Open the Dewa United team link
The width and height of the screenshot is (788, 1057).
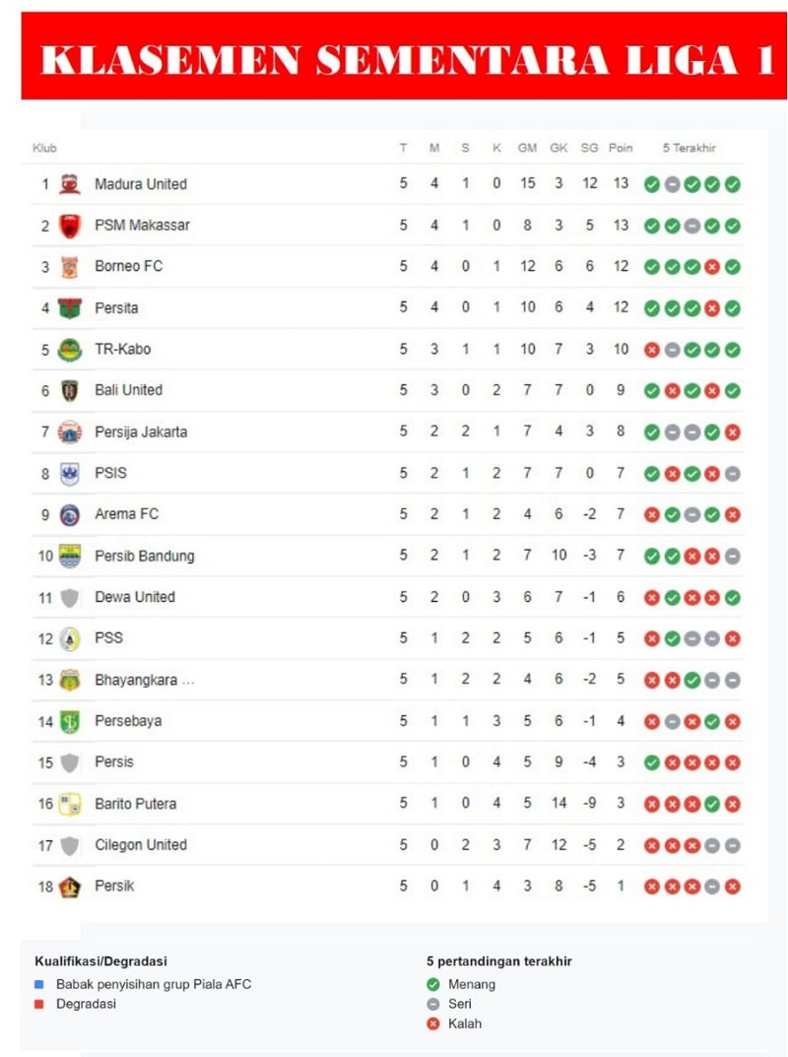pyautogui.click(x=135, y=597)
